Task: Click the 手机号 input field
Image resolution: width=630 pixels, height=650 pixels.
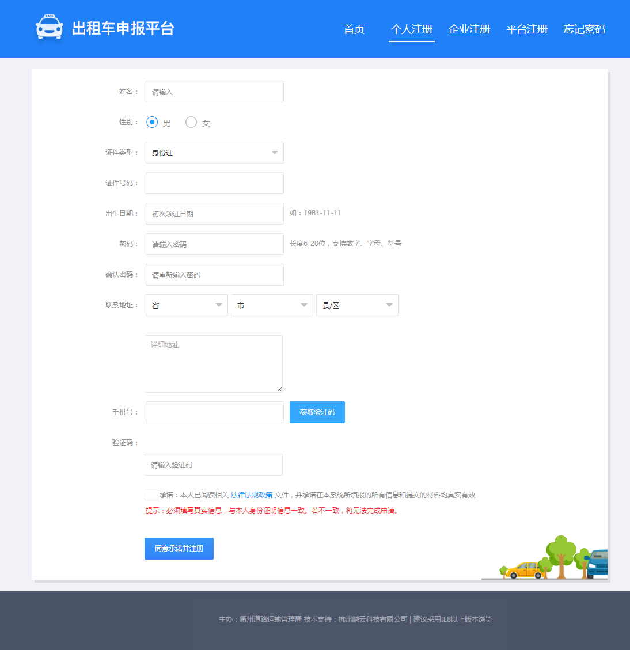Action: (x=214, y=412)
